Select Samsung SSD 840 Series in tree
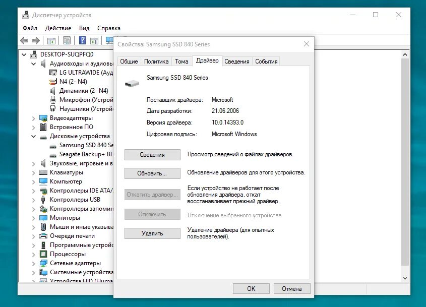Image resolution: width=426 pixels, height=307 pixels. 86,145
